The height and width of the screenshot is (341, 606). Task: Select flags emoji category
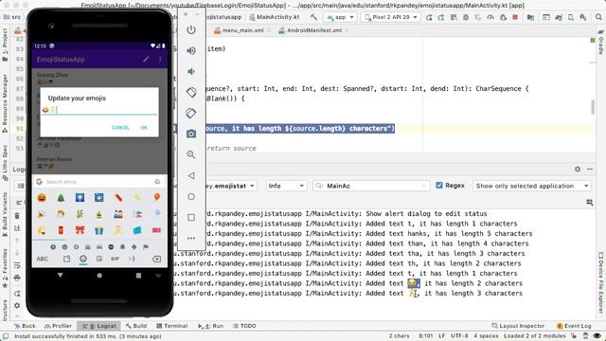click(146, 246)
